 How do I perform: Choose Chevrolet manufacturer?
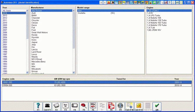coord(52,18)
